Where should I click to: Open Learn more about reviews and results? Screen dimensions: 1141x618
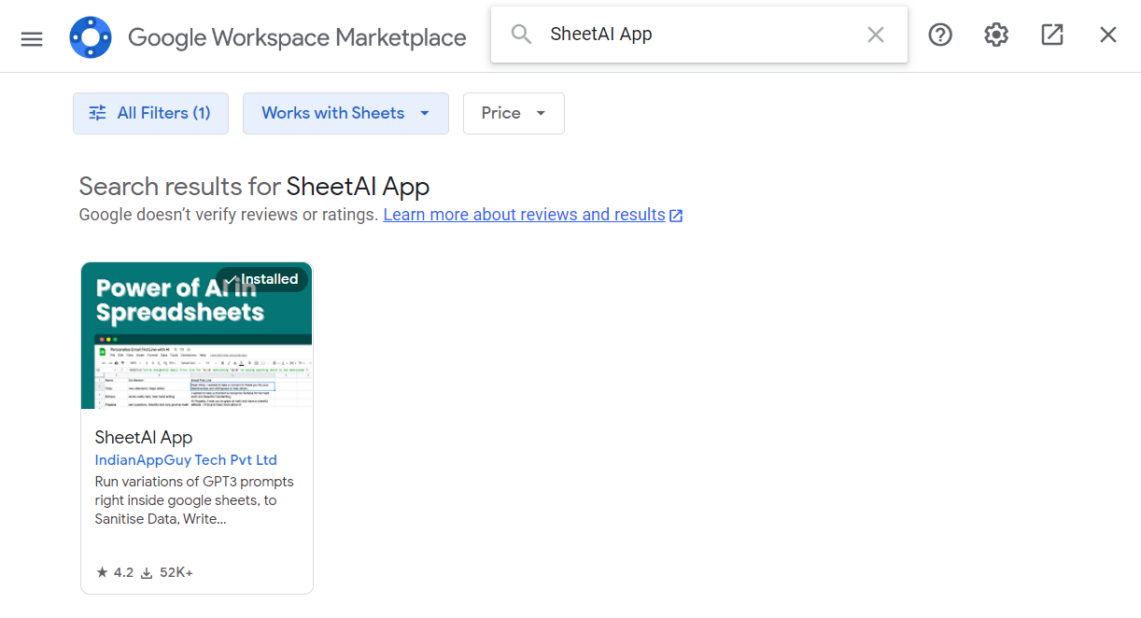click(x=524, y=215)
